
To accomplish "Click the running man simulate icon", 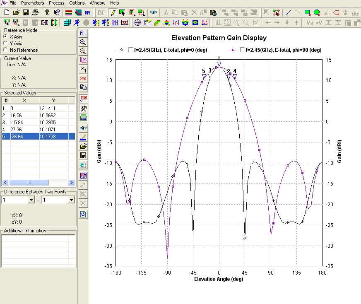I will (x=77, y=22).
